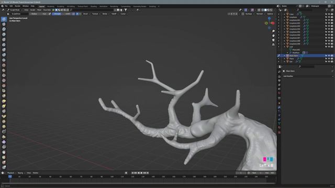This screenshot has height=188, width=335.
Task: Open the timeline Playback menu
Action: click(x=12, y=173)
